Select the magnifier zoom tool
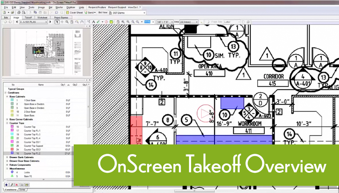This screenshot has height=193, width=339. coord(67,22)
